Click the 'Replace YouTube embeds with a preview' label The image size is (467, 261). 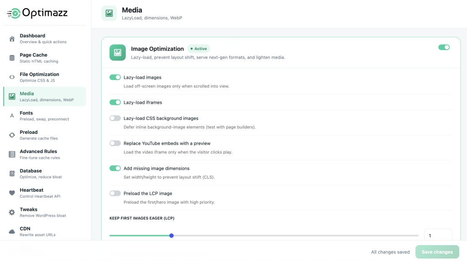167,143
